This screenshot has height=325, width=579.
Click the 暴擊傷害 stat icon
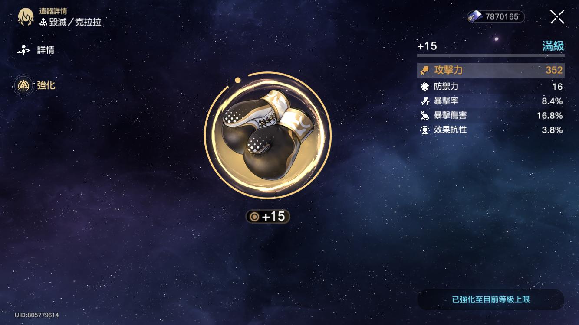[x=425, y=115]
